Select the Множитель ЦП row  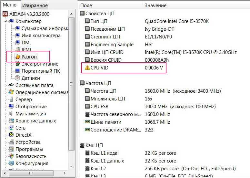(164, 99)
